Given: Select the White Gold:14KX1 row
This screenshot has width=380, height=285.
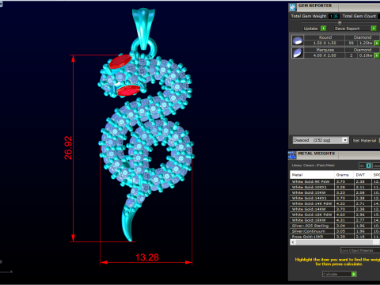Looking at the screenshot, I should (x=335, y=198).
